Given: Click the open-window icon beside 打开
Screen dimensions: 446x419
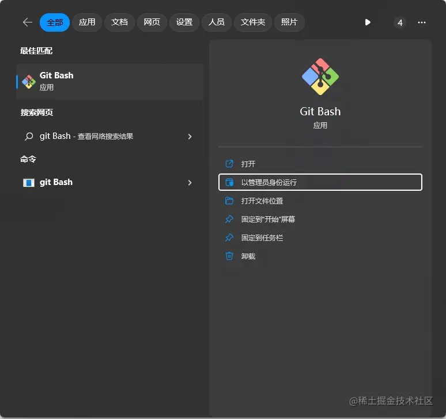Looking at the screenshot, I should point(229,164).
